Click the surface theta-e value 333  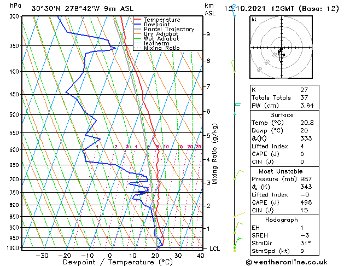306,138
